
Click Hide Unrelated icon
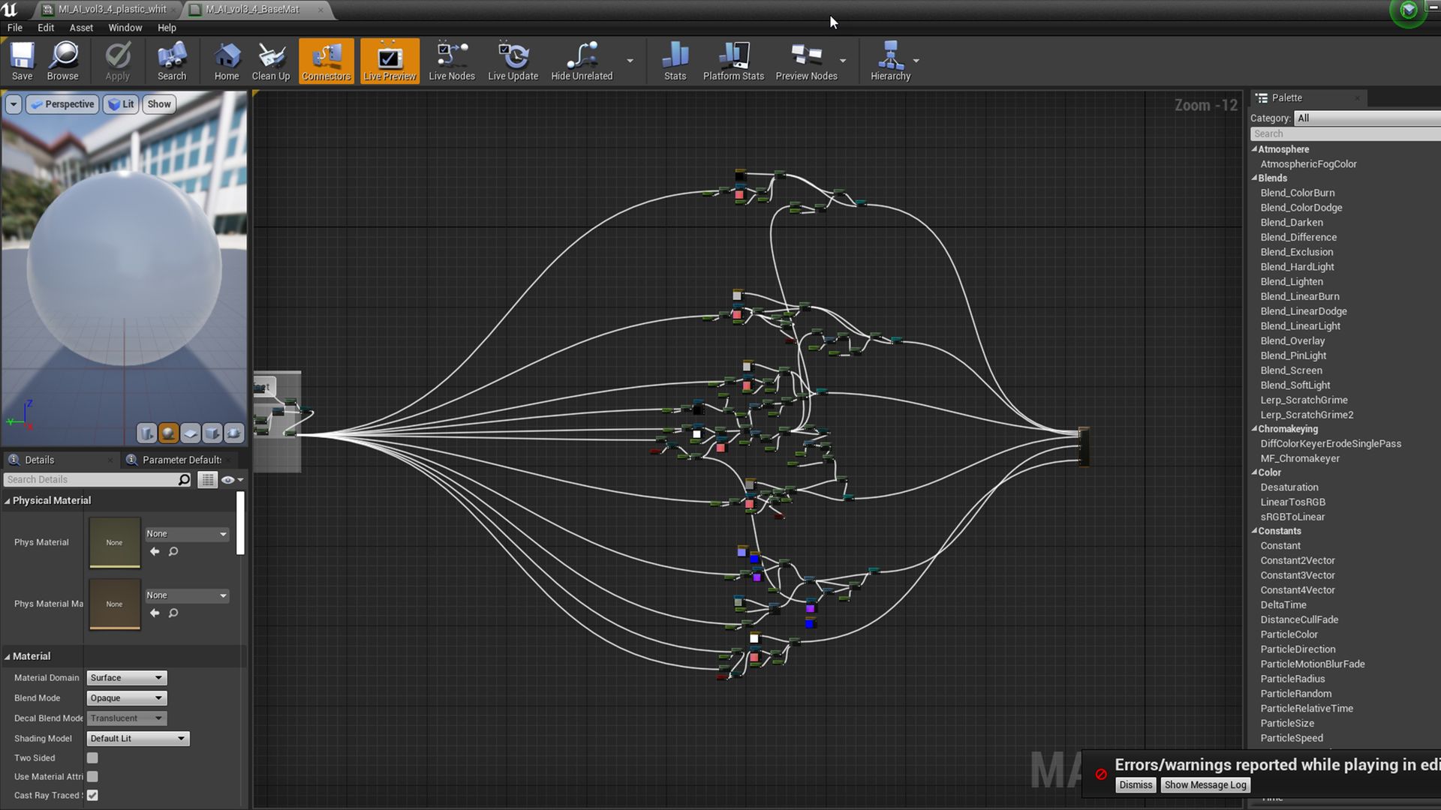(582, 61)
